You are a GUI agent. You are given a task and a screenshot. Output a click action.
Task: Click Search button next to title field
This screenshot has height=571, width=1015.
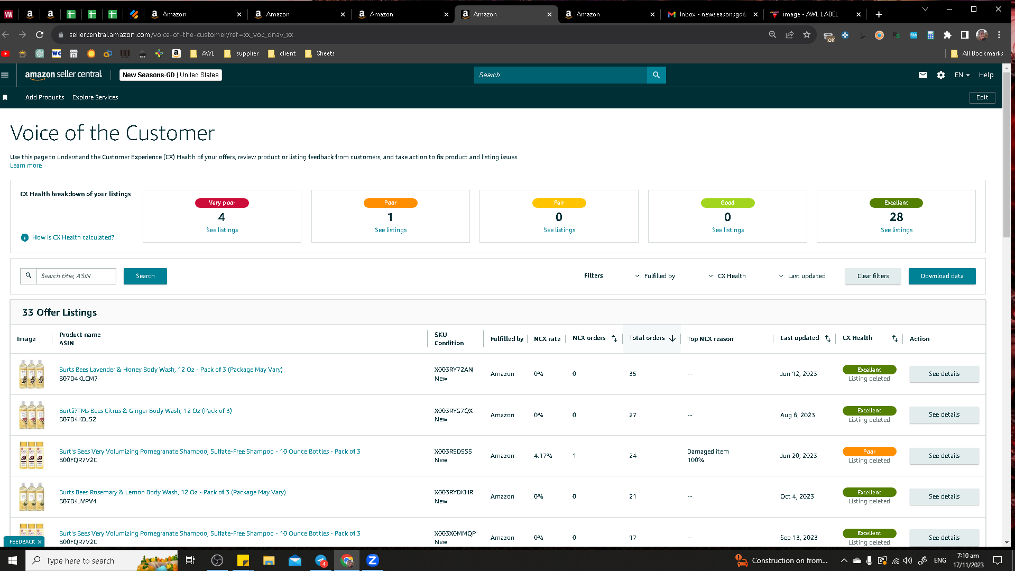tap(145, 276)
